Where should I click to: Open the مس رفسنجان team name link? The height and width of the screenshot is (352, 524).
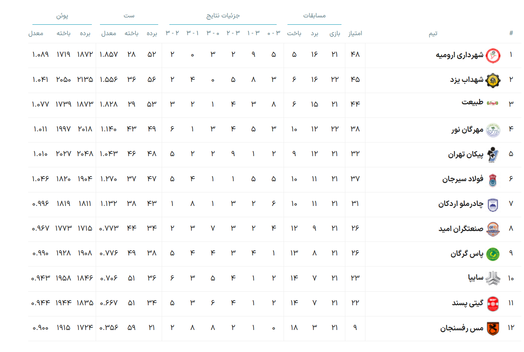pyautogui.click(x=461, y=328)
